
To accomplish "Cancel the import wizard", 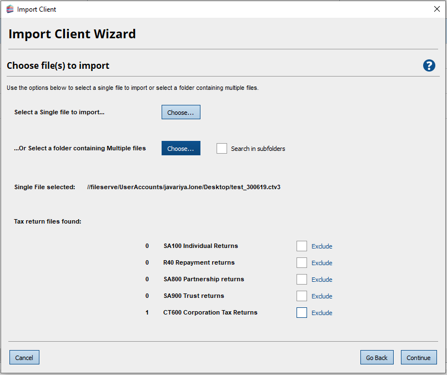I will (x=24, y=358).
